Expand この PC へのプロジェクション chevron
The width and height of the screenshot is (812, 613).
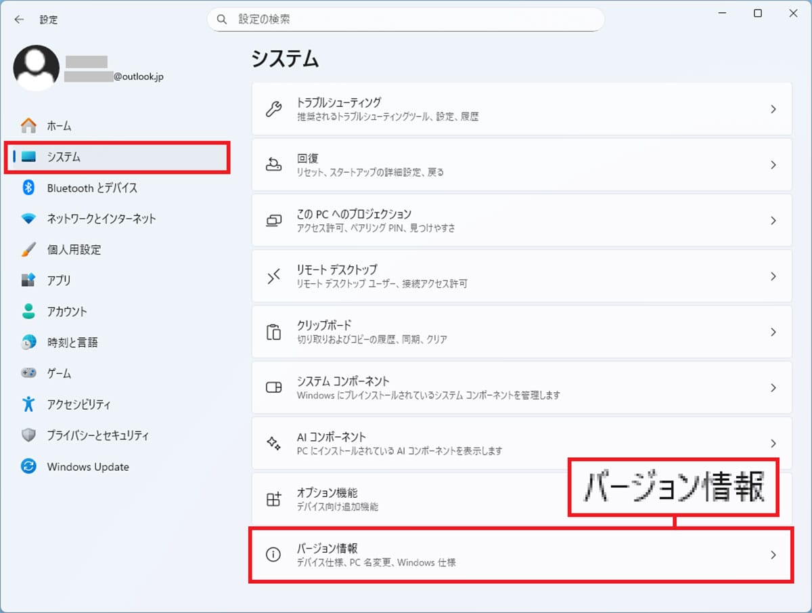pyautogui.click(x=773, y=221)
